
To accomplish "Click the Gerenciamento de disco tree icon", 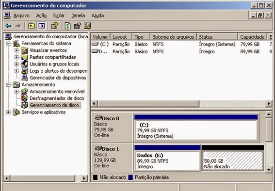I will tap(25, 105).
